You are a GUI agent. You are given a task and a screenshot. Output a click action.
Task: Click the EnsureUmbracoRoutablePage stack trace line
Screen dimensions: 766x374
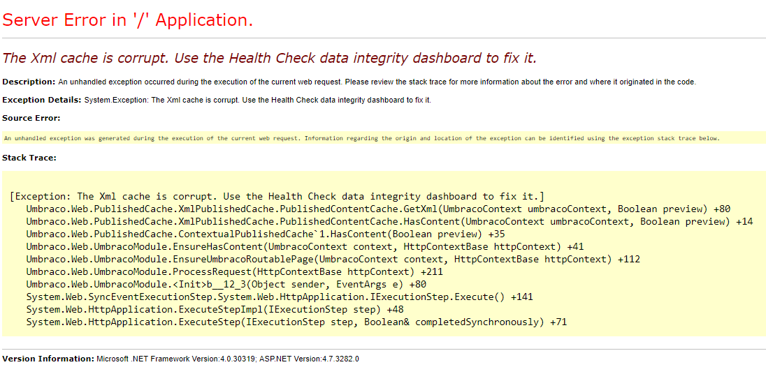coord(333,259)
